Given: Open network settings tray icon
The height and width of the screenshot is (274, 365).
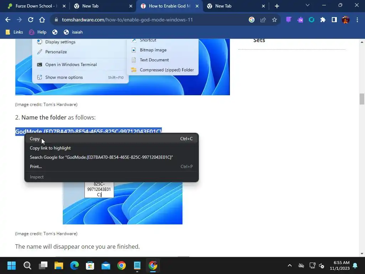Looking at the screenshot, I should 312,265.
